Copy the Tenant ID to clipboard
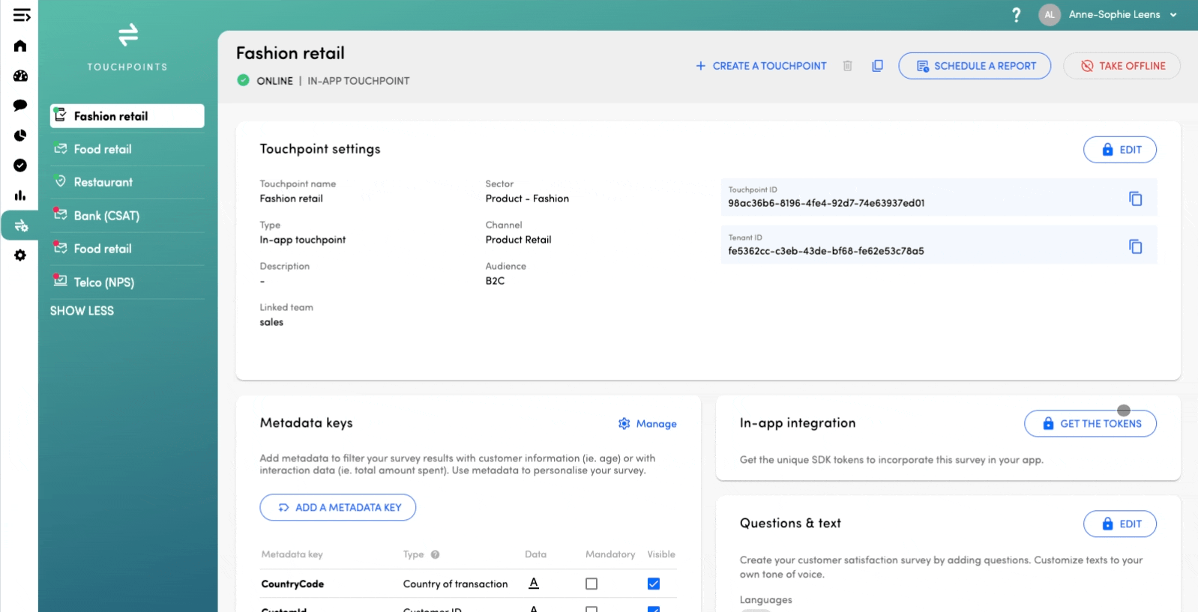The width and height of the screenshot is (1198, 612). (1135, 246)
